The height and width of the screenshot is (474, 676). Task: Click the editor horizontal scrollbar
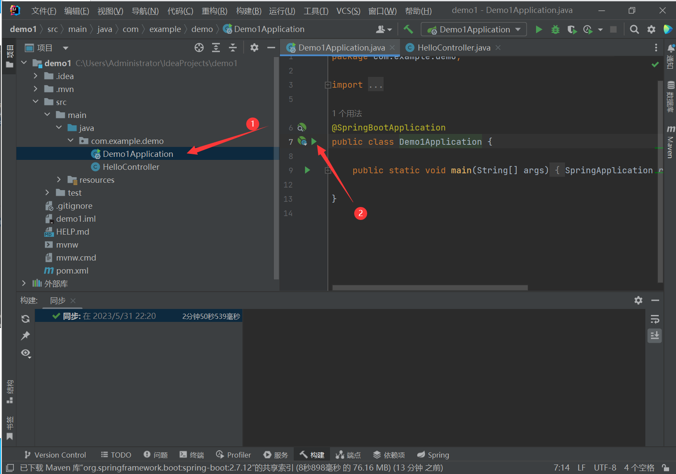430,288
